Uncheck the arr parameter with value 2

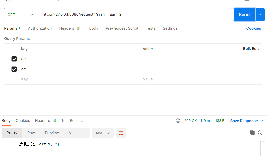[14, 69]
